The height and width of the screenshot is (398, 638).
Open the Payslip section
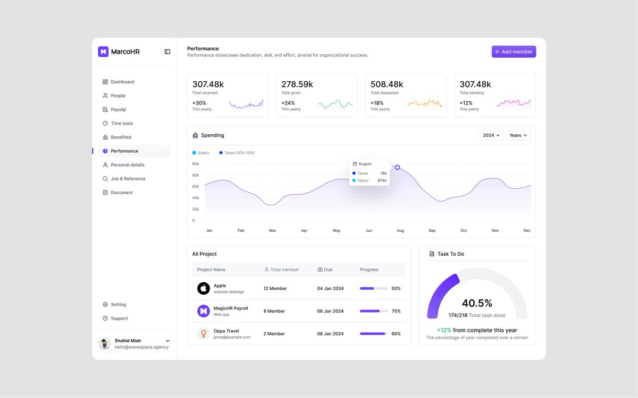coord(135,109)
